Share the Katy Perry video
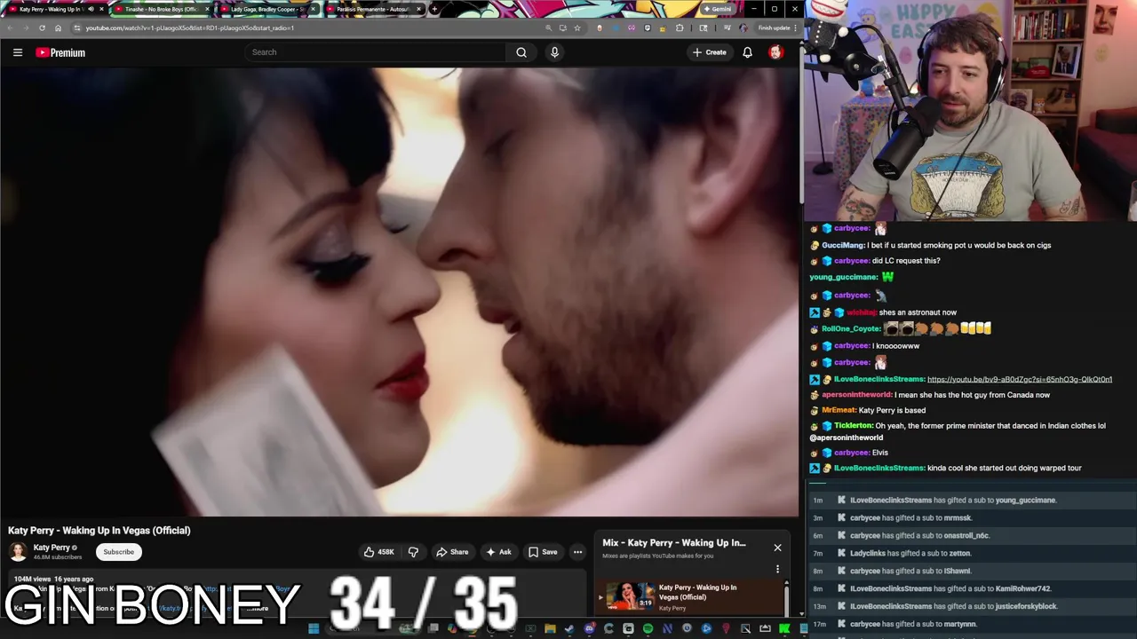 pyautogui.click(x=452, y=552)
